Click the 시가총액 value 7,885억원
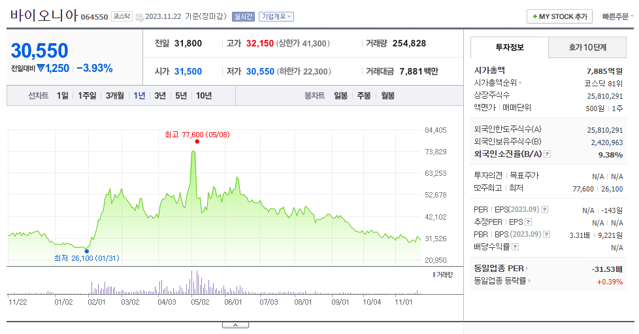Image resolution: width=639 pixels, height=334 pixels. tap(604, 71)
